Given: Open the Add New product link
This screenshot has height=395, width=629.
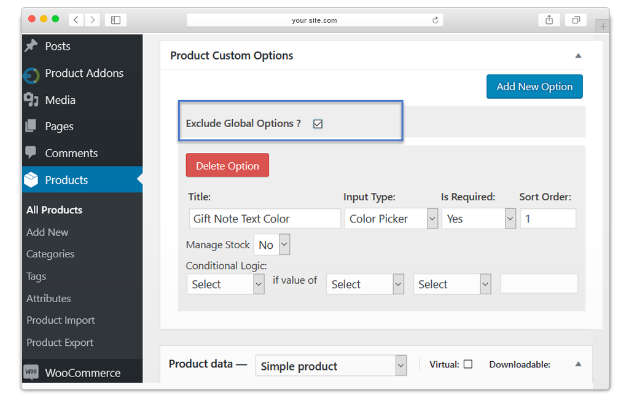Looking at the screenshot, I should 47,232.
